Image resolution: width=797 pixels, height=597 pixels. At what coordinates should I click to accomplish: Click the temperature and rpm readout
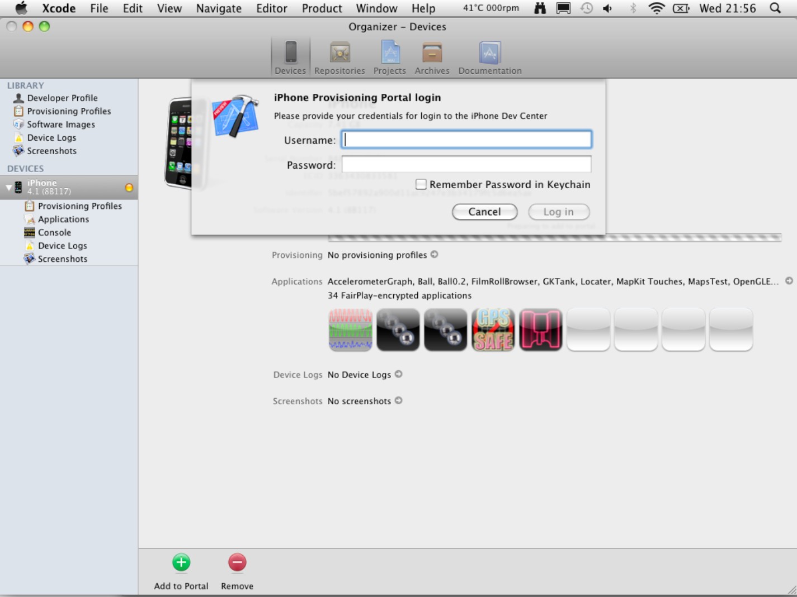point(491,8)
